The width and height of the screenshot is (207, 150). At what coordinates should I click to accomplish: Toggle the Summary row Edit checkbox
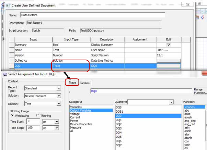coord(169,45)
